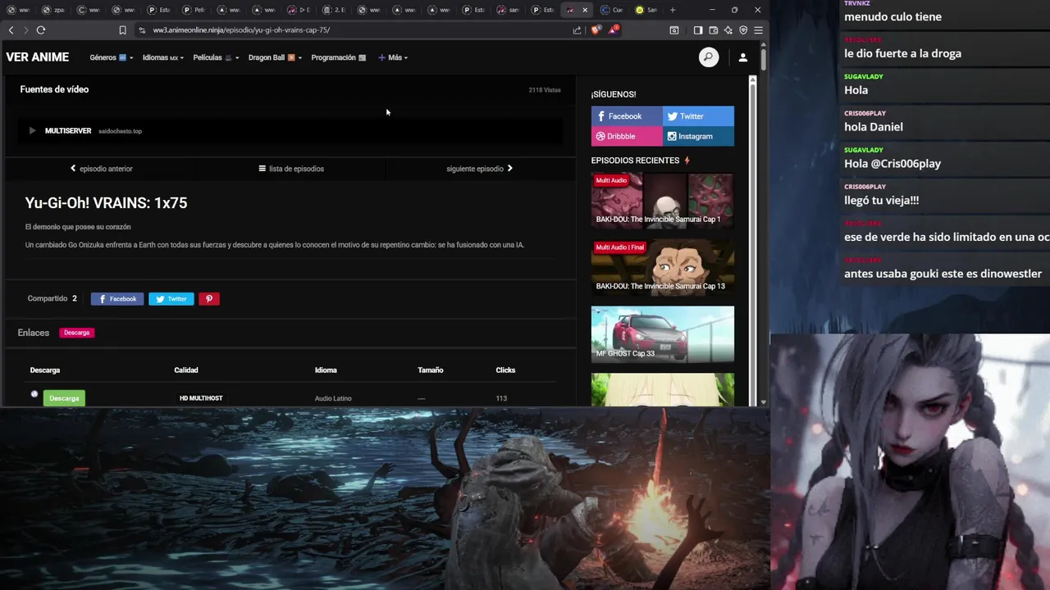1050x590 pixels.
Task: Follow on Facebook in Síguenos panel
Action: click(x=627, y=116)
